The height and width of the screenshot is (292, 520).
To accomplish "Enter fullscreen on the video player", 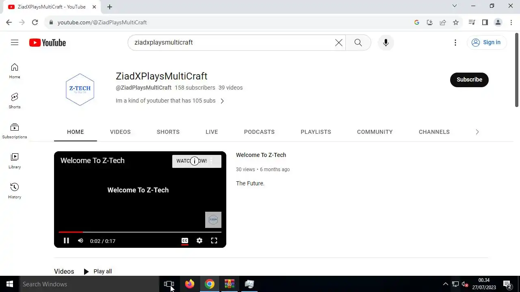I will click(x=214, y=240).
